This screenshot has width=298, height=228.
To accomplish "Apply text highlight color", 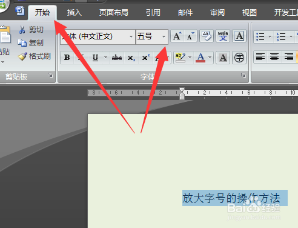I will (x=180, y=58).
